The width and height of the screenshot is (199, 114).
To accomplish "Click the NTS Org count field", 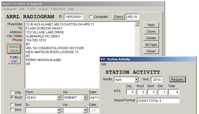I will [x=131, y=92].
